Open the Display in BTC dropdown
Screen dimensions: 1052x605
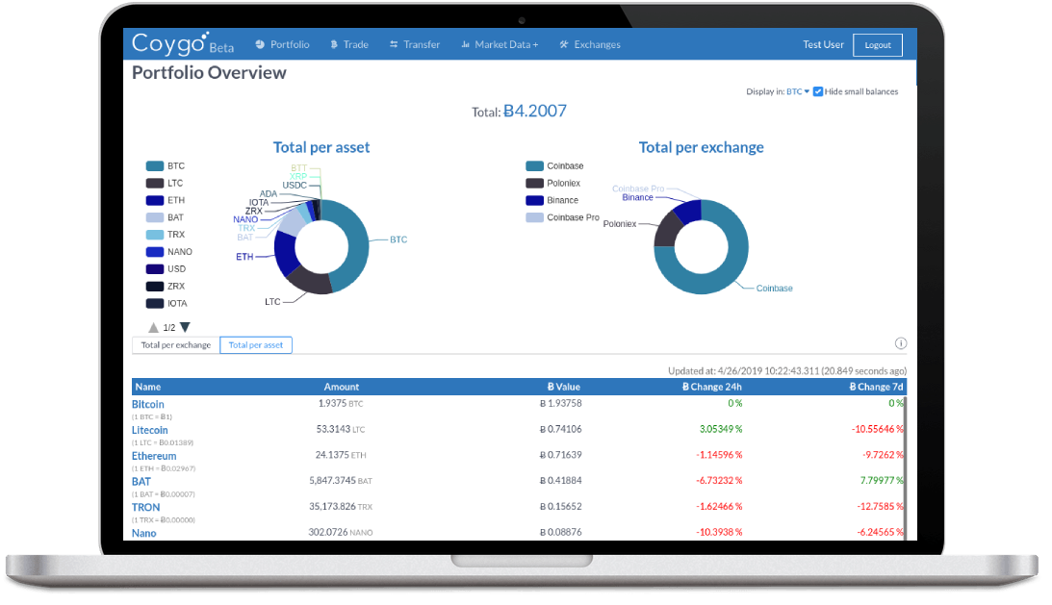[x=798, y=91]
